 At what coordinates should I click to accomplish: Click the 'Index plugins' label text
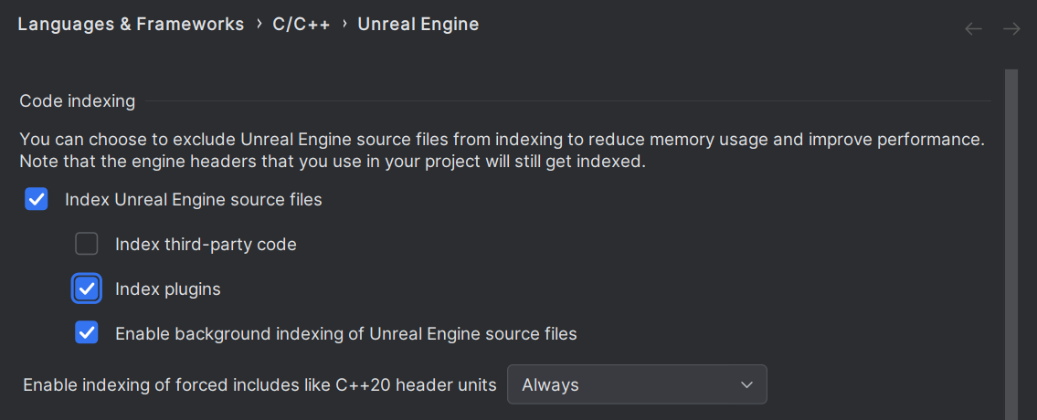(168, 289)
